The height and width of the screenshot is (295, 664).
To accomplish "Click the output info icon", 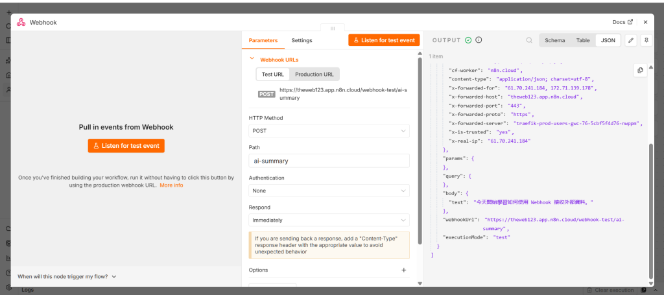I will coord(479,40).
